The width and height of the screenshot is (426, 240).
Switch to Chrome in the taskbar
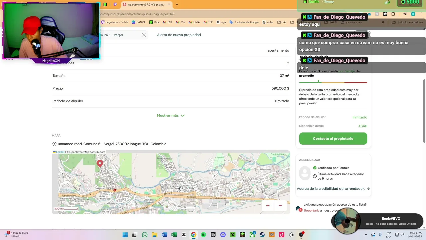click(x=193, y=235)
